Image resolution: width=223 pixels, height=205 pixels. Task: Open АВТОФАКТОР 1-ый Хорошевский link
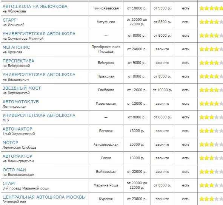tap(17, 129)
